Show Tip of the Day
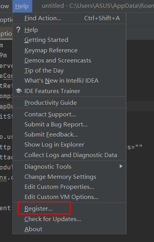This screenshot has height=242, width=154. (69, 71)
